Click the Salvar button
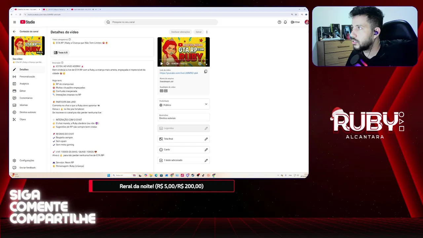423x238 pixels. (x=199, y=32)
